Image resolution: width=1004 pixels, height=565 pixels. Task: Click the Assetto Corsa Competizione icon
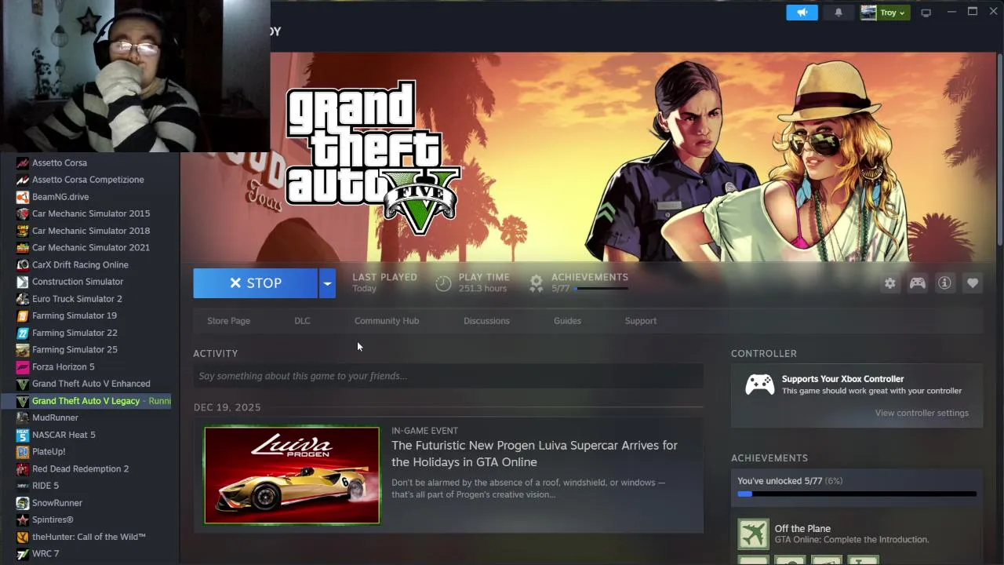23,180
